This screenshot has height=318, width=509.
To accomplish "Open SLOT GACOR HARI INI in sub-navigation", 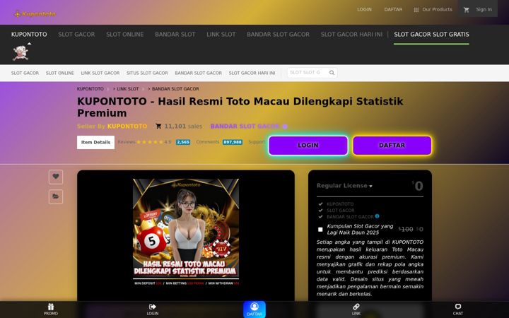I will pyautogui.click(x=252, y=73).
